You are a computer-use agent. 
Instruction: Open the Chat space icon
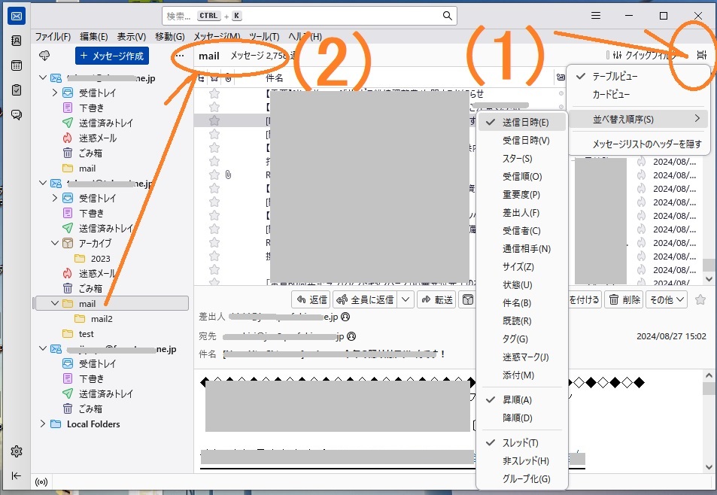pos(17,114)
